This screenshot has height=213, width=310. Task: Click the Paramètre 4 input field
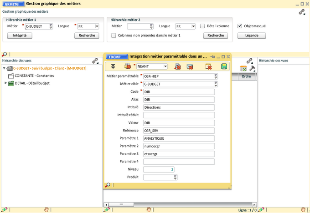tap(179, 161)
